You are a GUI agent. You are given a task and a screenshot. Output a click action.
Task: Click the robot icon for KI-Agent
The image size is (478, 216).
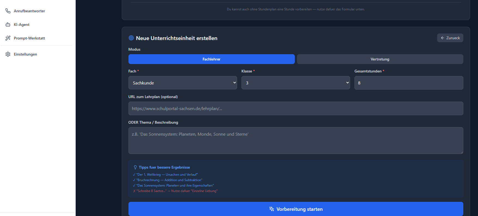8,25
